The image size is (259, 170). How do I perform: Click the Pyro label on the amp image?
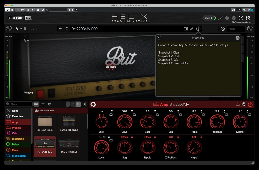(x=26, y=40)
